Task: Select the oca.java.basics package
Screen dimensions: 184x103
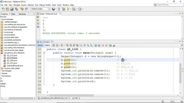Action: tap(9, 35)
